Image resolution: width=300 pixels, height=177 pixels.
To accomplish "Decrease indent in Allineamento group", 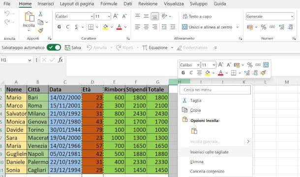I will click(164, 27).
